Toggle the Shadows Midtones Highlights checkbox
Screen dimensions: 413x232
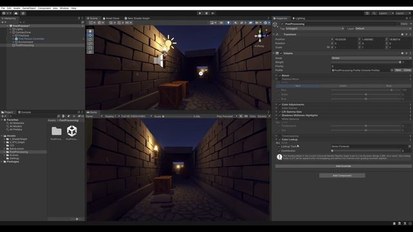[279, 115]
